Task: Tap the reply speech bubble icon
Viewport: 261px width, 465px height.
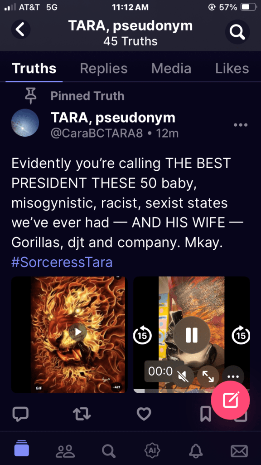Action: pos(20,414)
